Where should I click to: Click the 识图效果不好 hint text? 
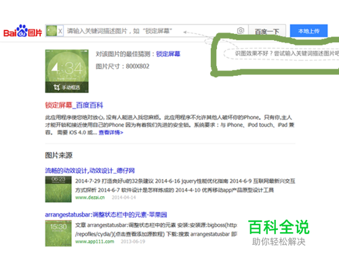pyautogui.click(x=287, y=54)
